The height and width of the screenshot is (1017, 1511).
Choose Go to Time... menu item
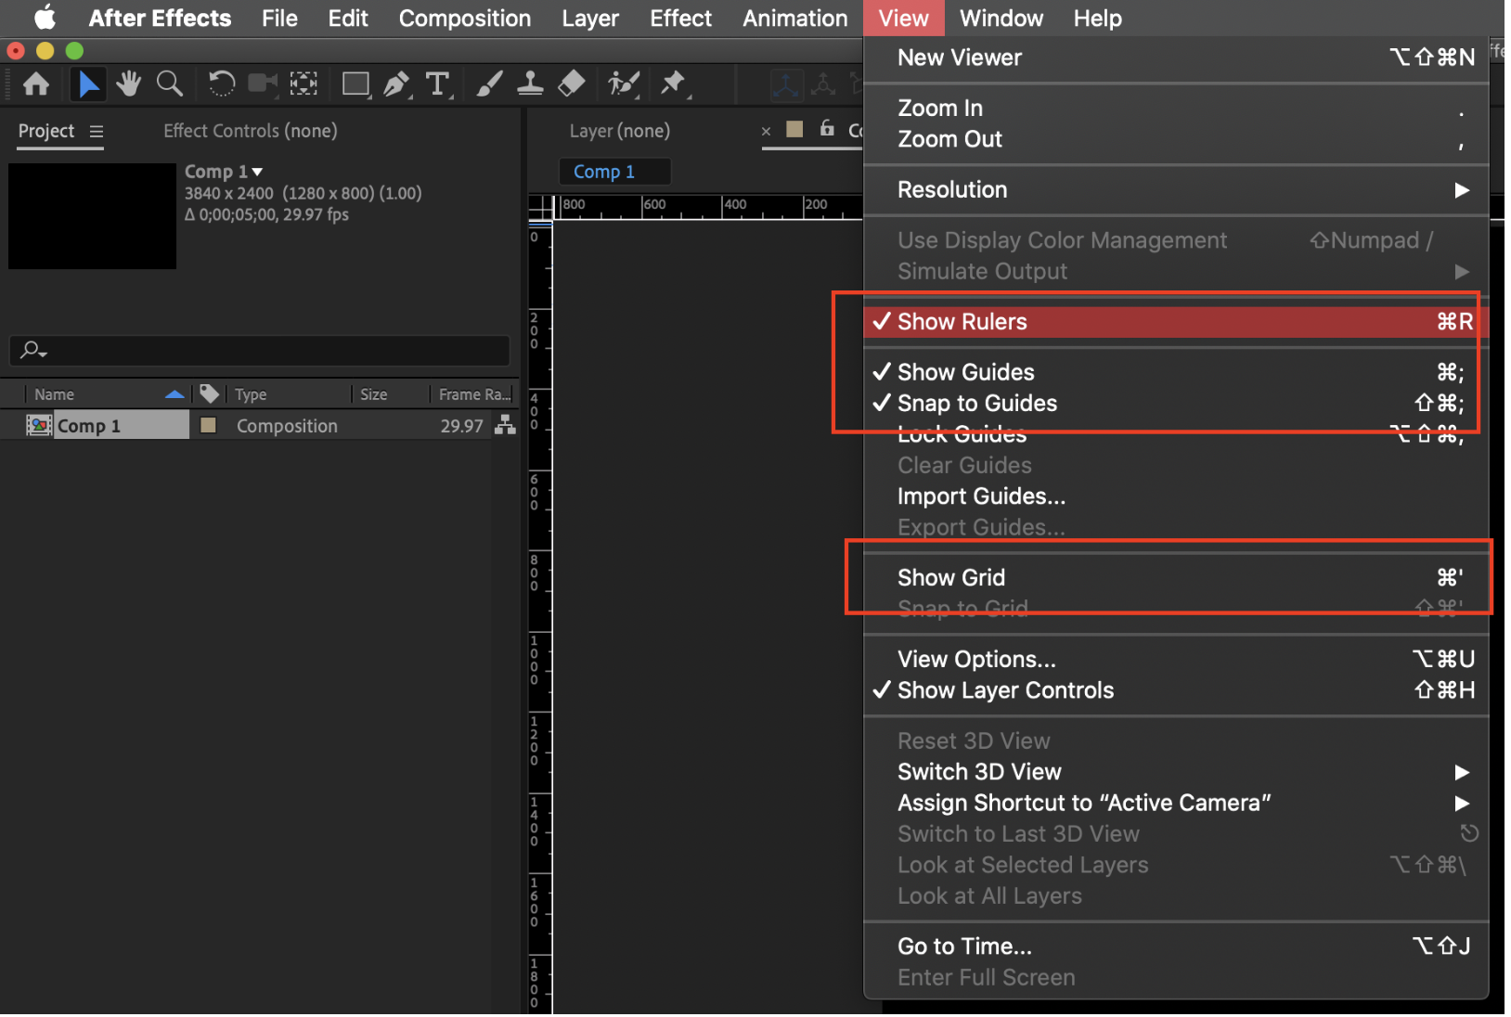point(1176,946)
